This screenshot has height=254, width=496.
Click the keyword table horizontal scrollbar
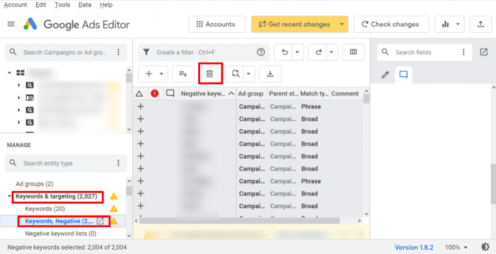coord(240,220)
